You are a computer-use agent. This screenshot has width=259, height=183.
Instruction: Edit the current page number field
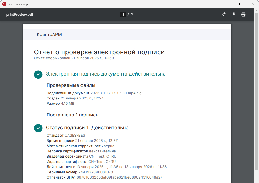coord(123,14)
